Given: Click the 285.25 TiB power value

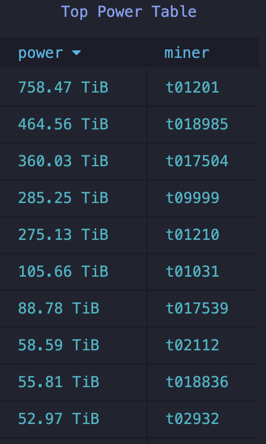Looking at the screenshot, I should tap(63, 198).
